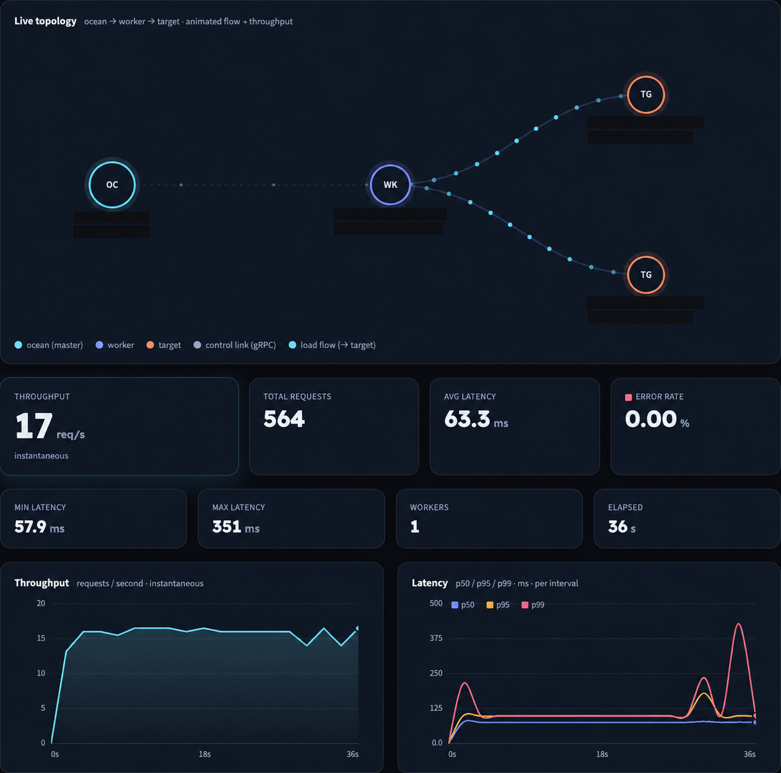Screen dimensions: 781x773
Task: Click the 20 y-axis label on throughput chart
Action: 41,603
